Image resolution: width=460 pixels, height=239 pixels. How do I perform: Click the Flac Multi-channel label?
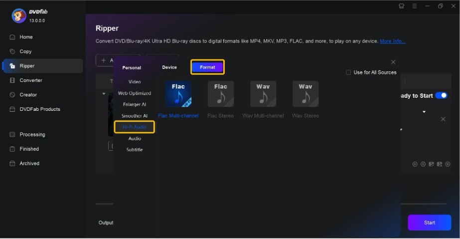(178, 116)
